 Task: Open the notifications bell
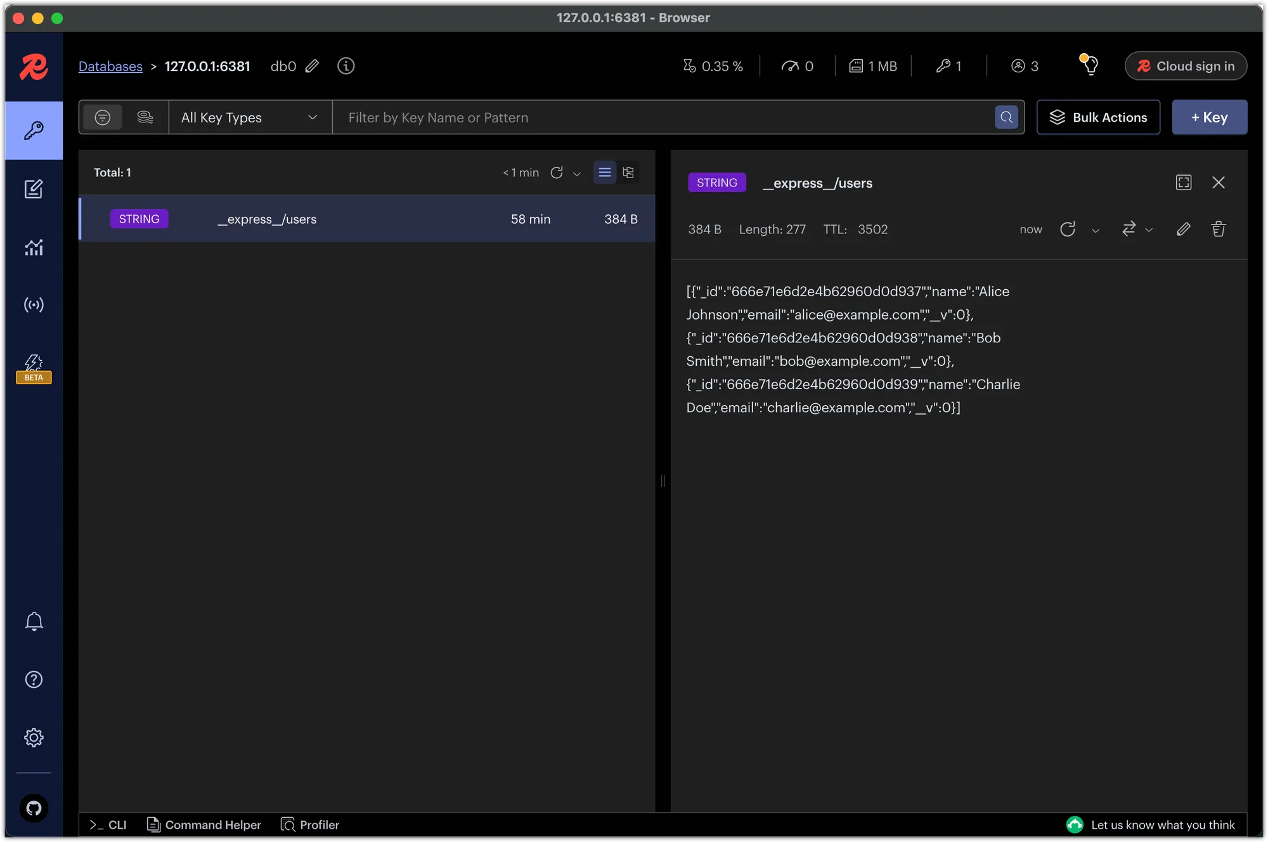pyautogui.click(x=34, y=621)
